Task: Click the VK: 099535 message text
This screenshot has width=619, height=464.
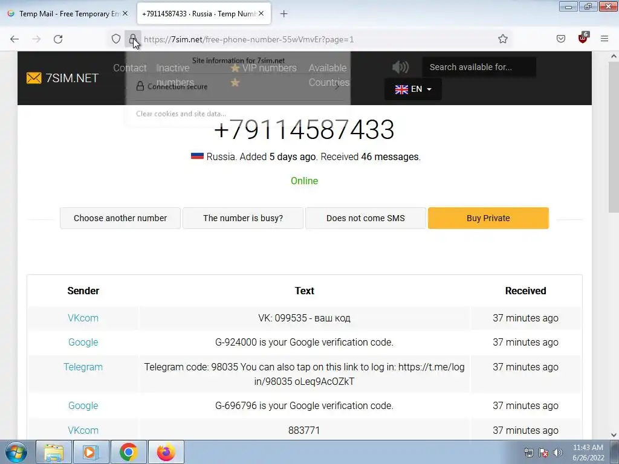Action: 305,318
